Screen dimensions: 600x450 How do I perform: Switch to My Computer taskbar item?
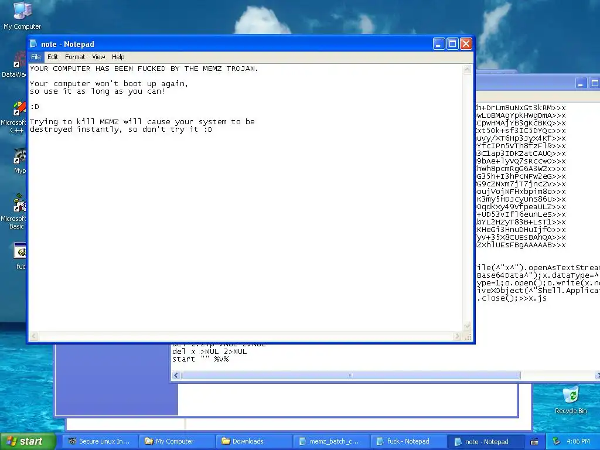(x=176, y=441)
